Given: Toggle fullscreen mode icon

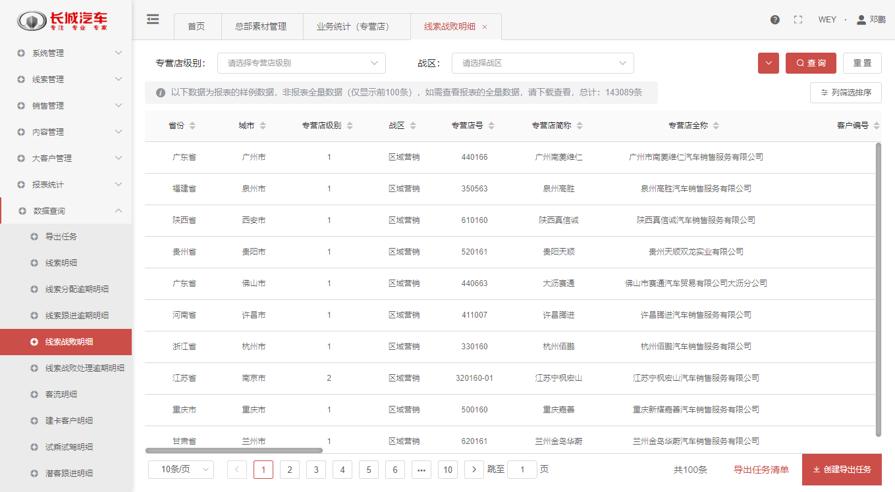Looking at the screenshot, I should tap(798, 20).
